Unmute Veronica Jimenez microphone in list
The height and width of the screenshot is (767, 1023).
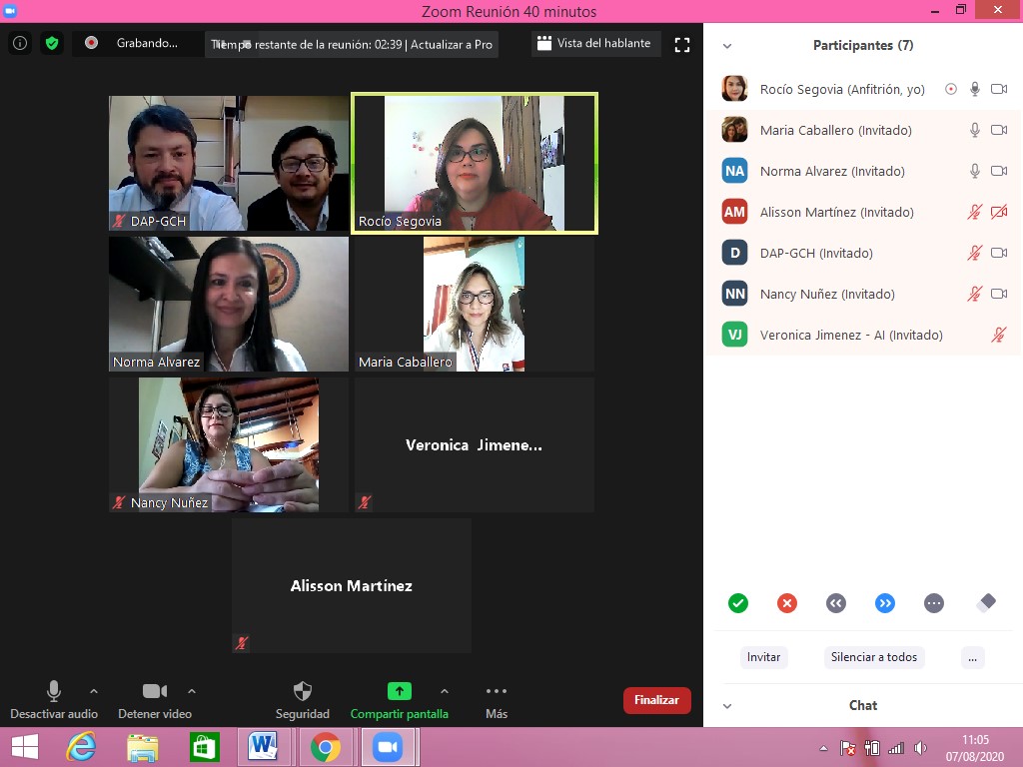tap(999, 335)
